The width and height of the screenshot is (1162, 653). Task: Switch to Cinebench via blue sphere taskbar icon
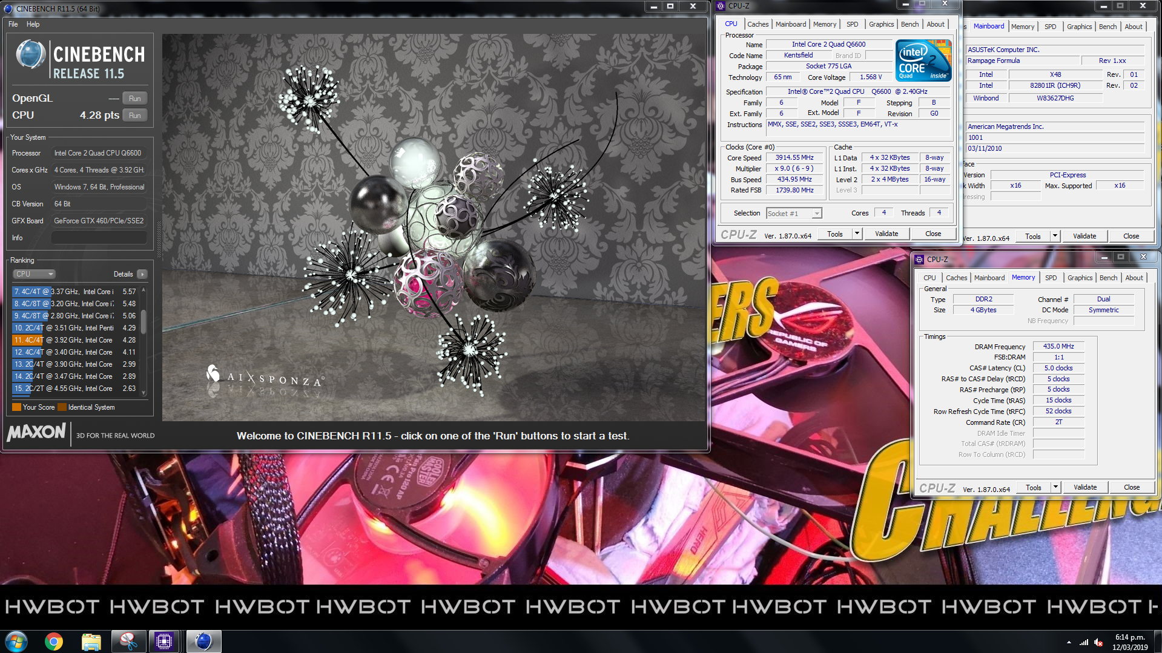point(203,641)
